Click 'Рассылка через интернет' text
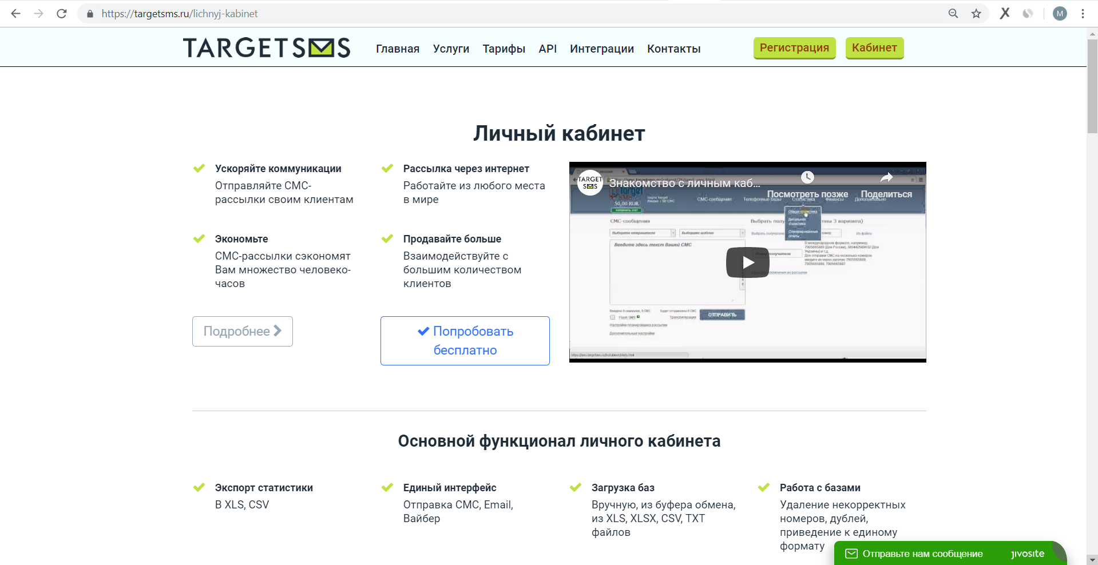This screenshot has height=565, width=1098. (x=466, y=169)
